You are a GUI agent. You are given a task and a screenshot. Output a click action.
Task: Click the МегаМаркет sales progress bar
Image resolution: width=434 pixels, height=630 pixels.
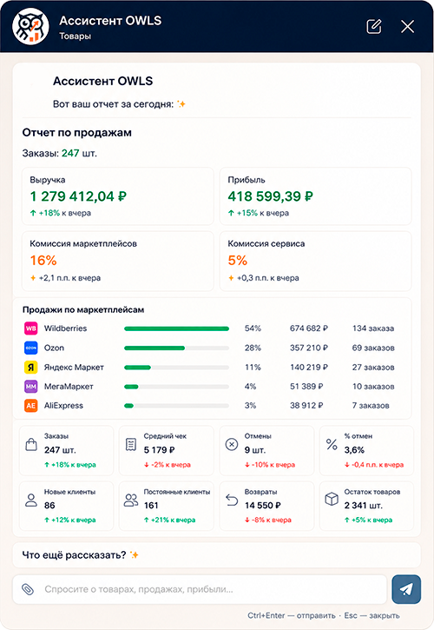tap(177, 387)
